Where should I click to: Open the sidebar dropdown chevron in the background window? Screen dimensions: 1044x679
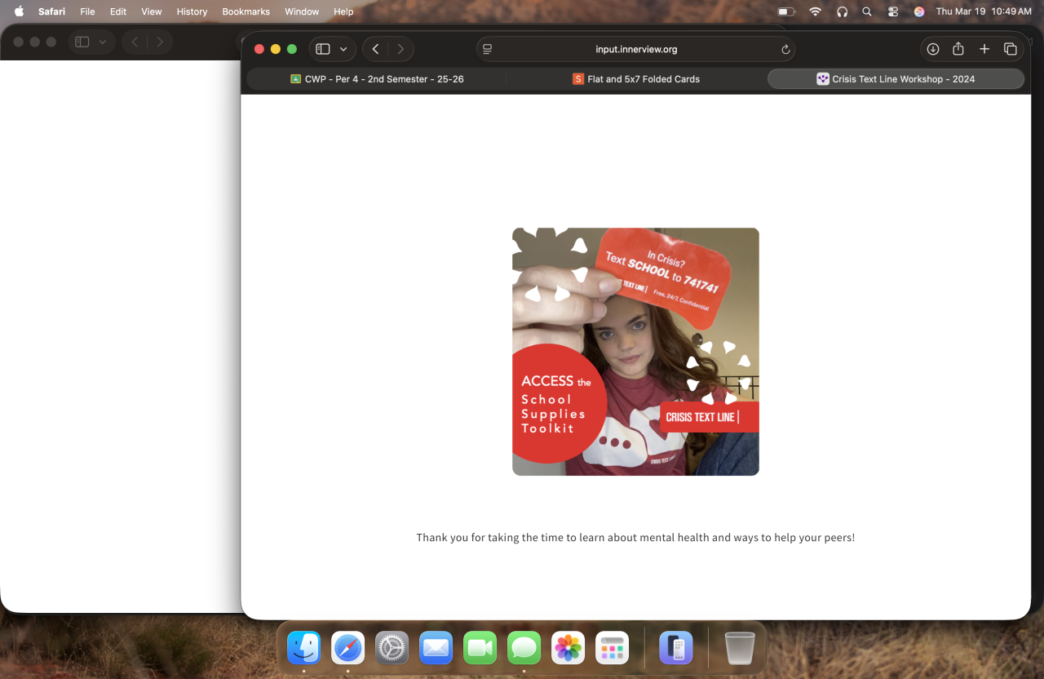tap(102, 42)
